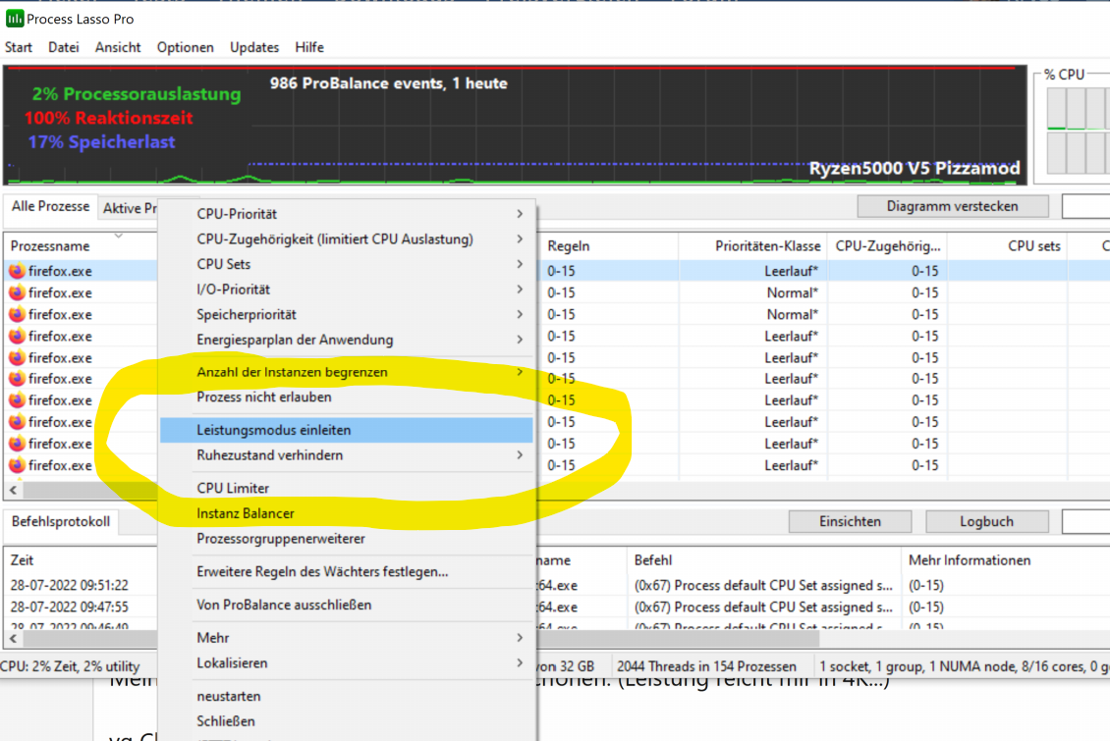1110x741 pixels.
Task: Click the Process Lasso app icon in title bar
Action: (14, 19)
